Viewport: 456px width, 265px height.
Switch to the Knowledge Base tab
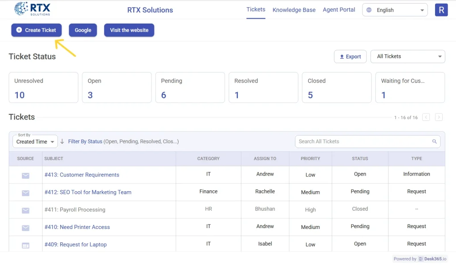pos(294,10)
